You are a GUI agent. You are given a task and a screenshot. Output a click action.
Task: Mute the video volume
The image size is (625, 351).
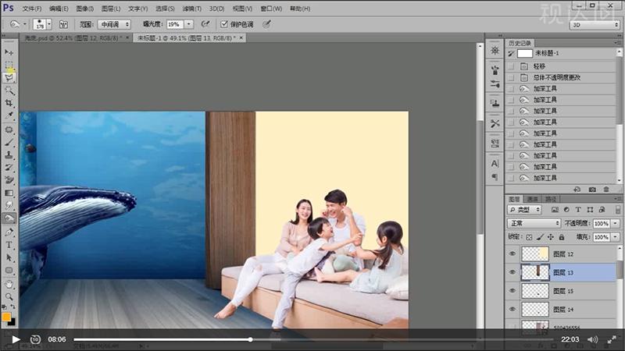pos(592,339)
